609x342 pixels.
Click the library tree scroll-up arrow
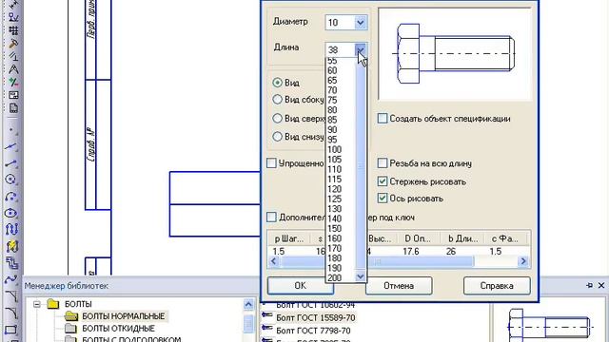[x=248, y=304]
